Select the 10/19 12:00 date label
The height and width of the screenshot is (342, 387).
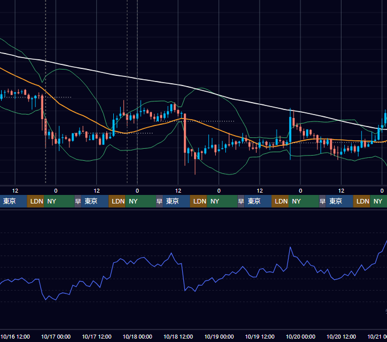(260, 336)
